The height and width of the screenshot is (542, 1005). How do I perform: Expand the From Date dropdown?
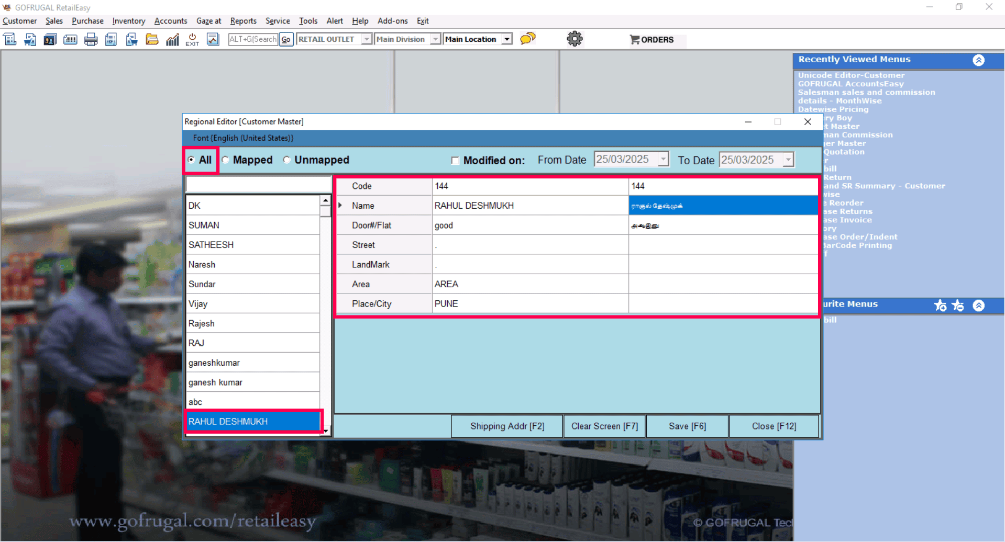[663, 159]
